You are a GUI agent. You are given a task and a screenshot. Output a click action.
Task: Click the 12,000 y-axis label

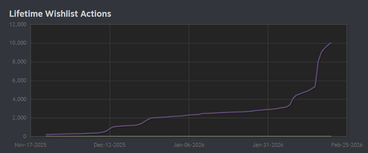point(18,24)
